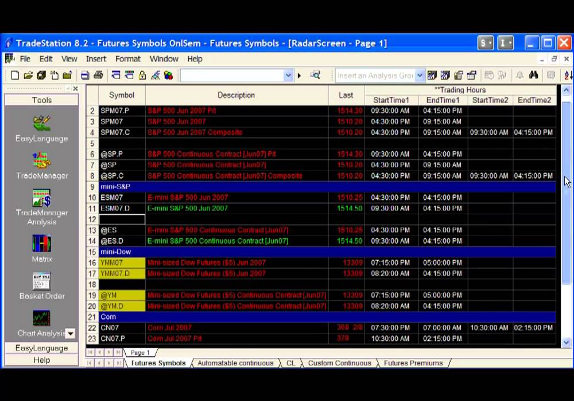Switch to the CL workspace tab
The height and width of the screenshot is (401, 574).
290,363
